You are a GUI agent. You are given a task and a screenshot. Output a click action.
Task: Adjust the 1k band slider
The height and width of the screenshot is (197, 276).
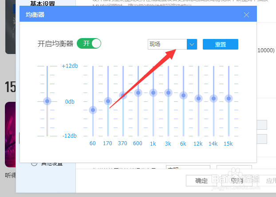(x=154, y=93)
